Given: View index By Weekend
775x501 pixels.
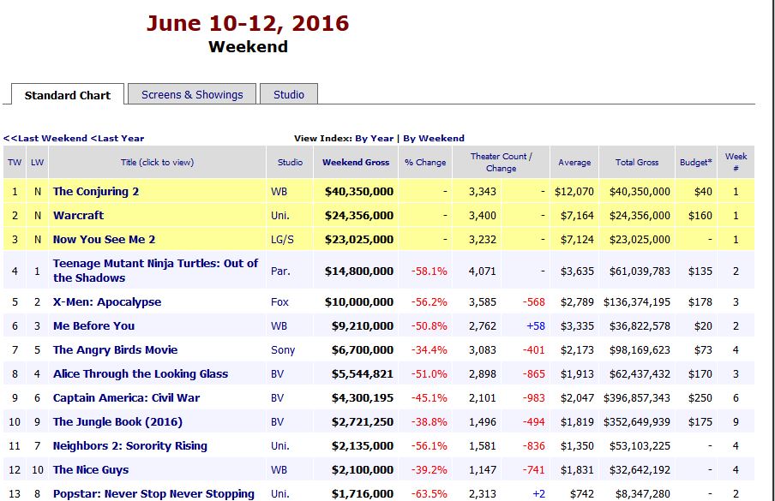Looking at the screenshot, I should pyautogui.click(x=434, y=138).
